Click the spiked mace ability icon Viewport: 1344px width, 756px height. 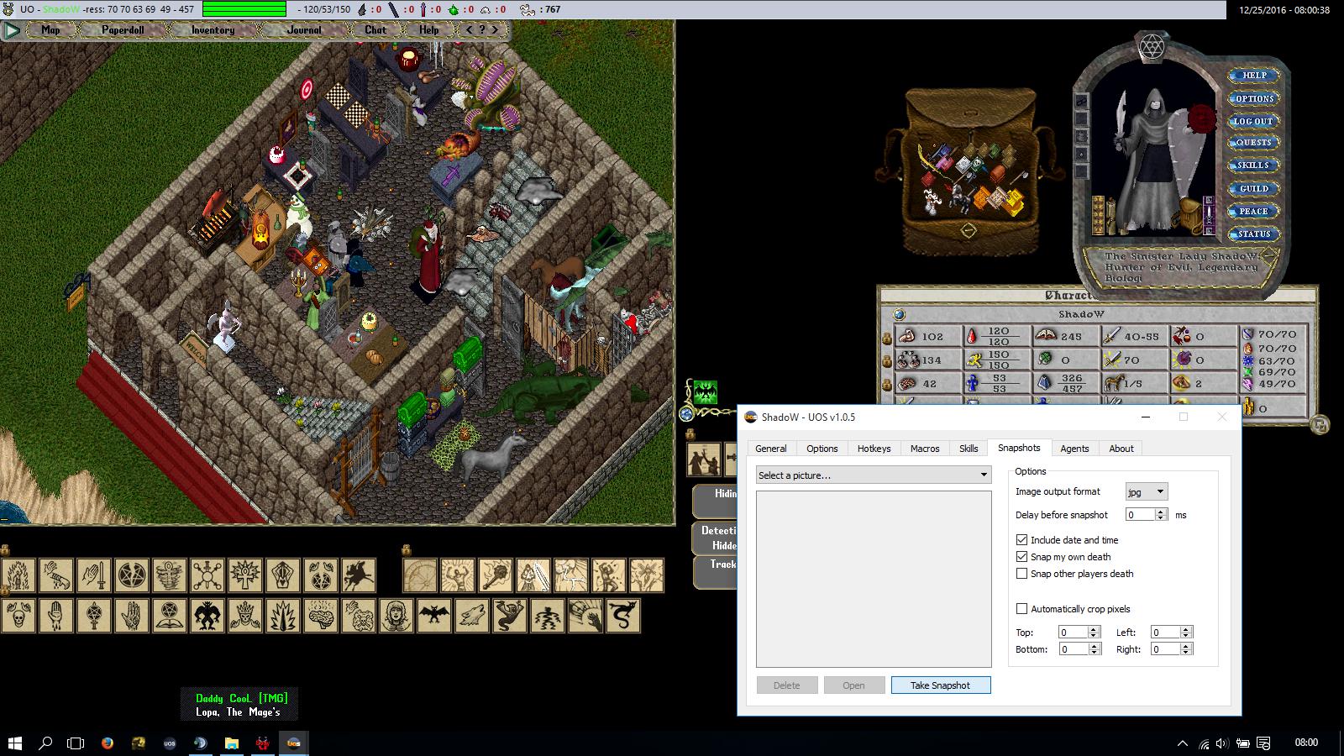[x=496, y=576]
